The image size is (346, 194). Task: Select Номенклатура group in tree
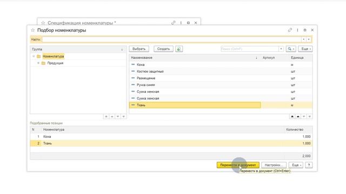tap(53, 57)
